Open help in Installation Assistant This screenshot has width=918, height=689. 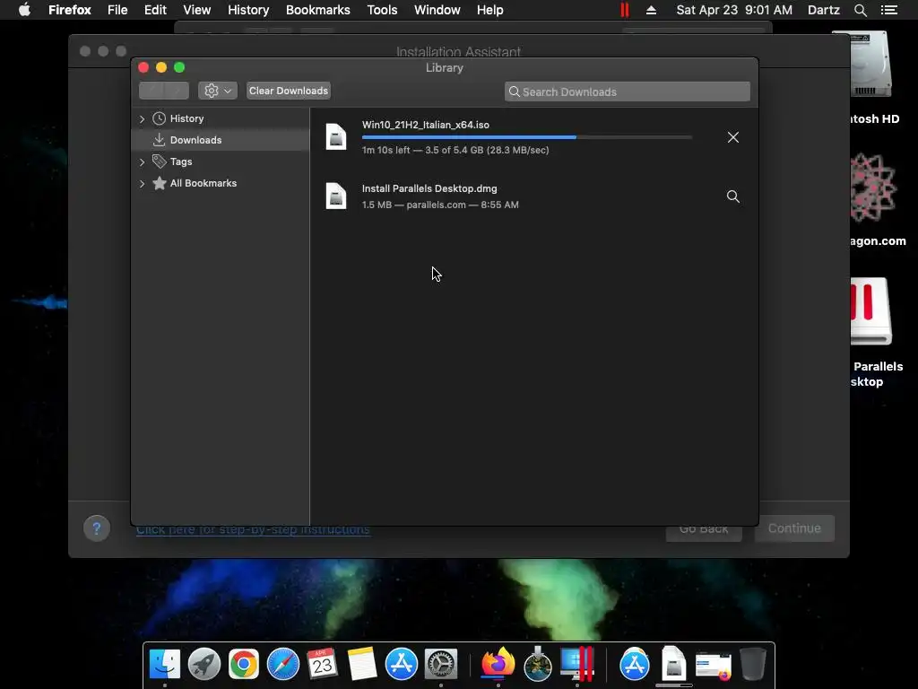point(97,528)
